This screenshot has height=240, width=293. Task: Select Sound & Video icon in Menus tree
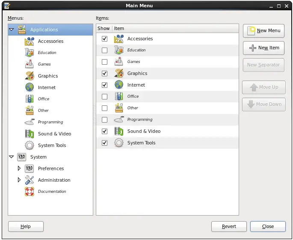pos(30,134)
